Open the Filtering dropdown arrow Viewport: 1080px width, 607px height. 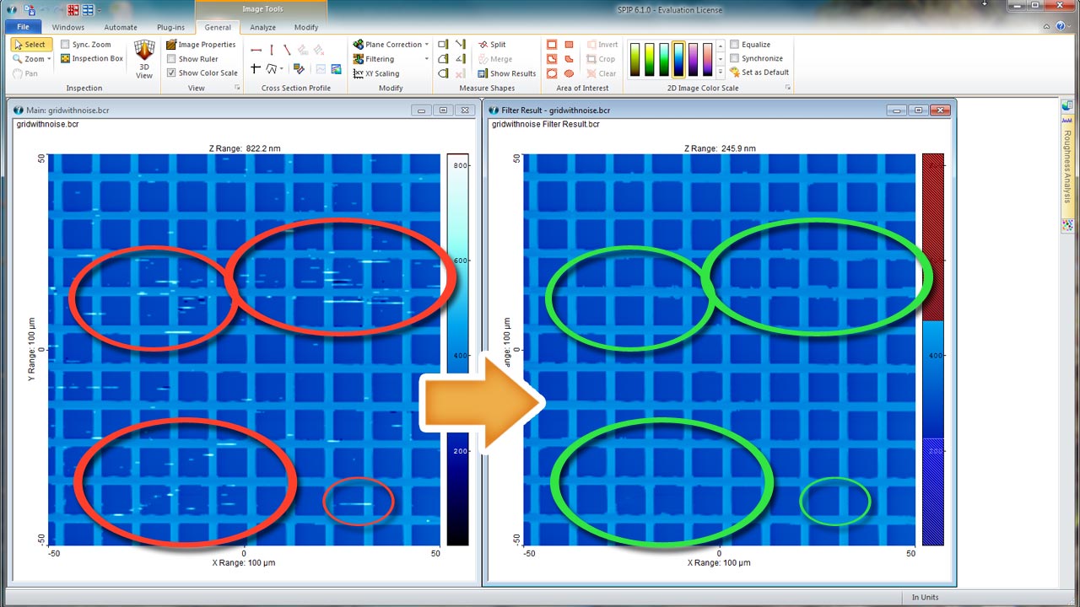click(x=427, y=59)
